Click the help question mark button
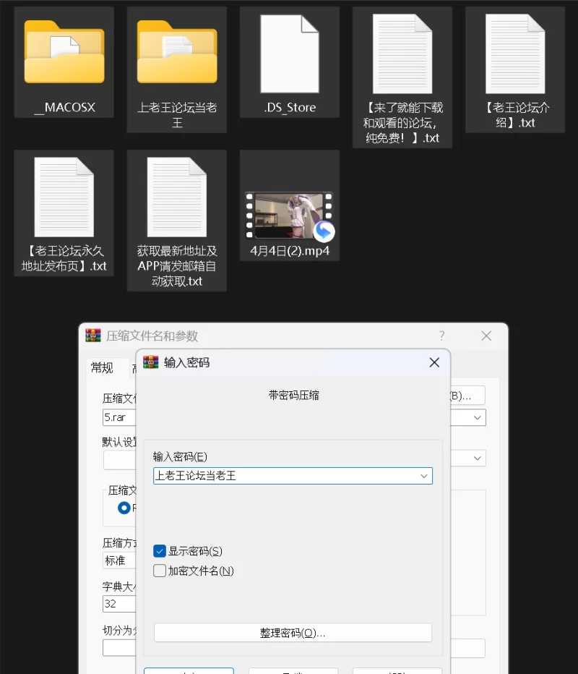Image resolution: width=578 pixels, height=674 pixels. click(x=441, y=336)
